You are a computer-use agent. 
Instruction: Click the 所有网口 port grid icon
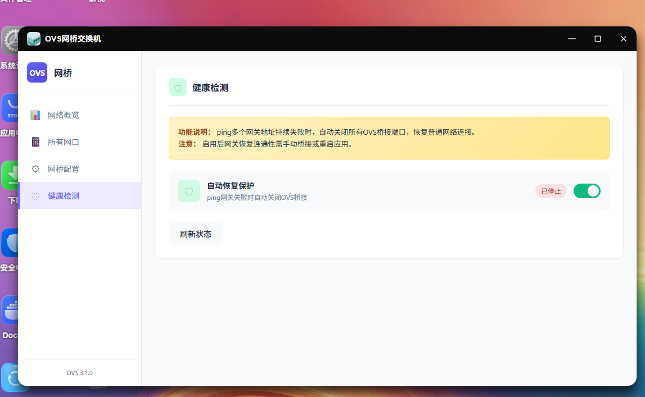[35, 142]
